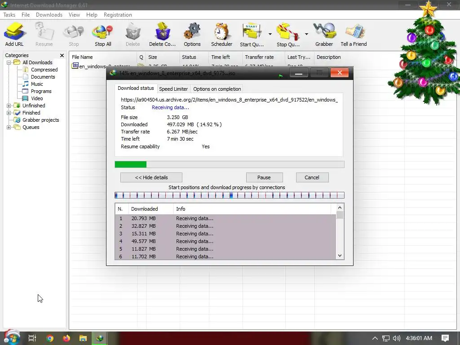This screenshot has width=460, height=345.
Task: Open the Start Queue dropdown arrow
Action: (x=270, y=34)
